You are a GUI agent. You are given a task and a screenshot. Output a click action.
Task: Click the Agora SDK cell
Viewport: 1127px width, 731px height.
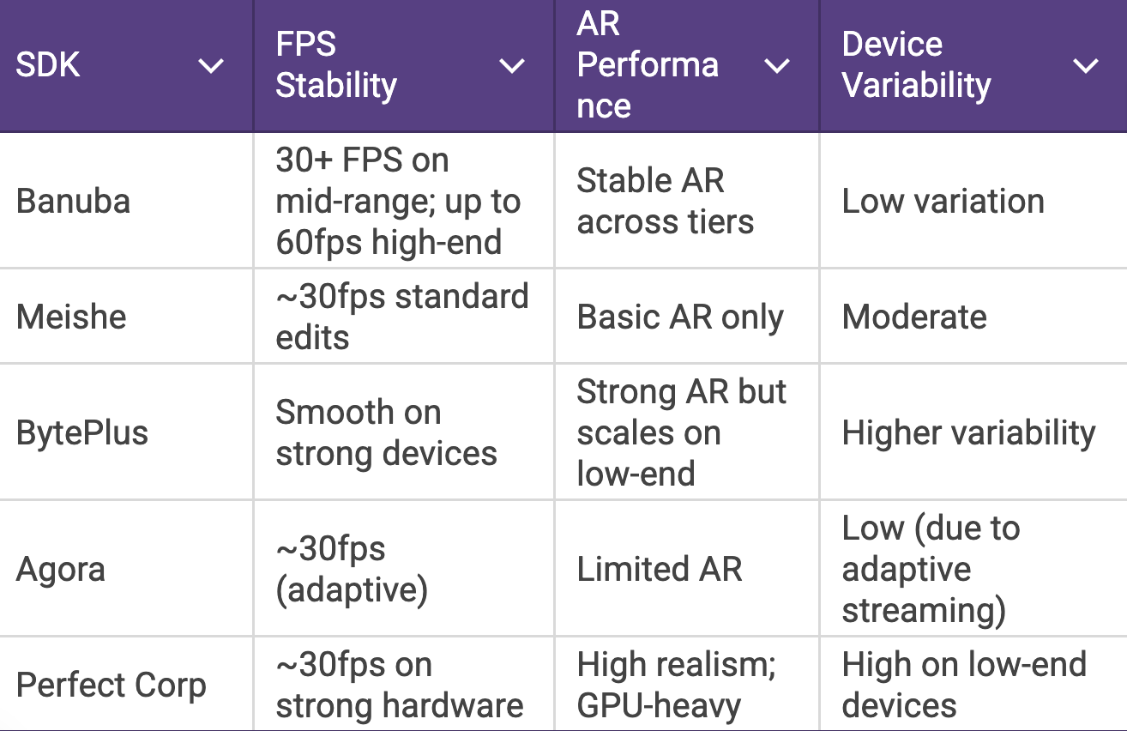point(61,570)
